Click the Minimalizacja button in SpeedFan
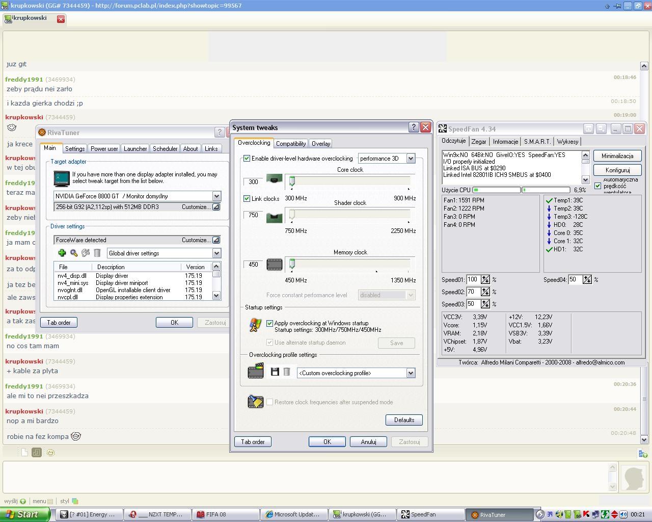652x522 pixels. tap(617, 156)
